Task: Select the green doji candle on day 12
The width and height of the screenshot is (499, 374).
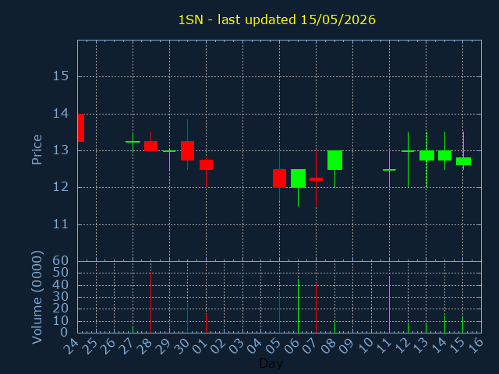Action: click(408, 151)
